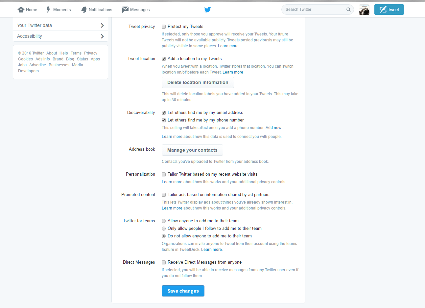Enable Protect my Tweets checkbox
The image size is (425, 308).
164,27
